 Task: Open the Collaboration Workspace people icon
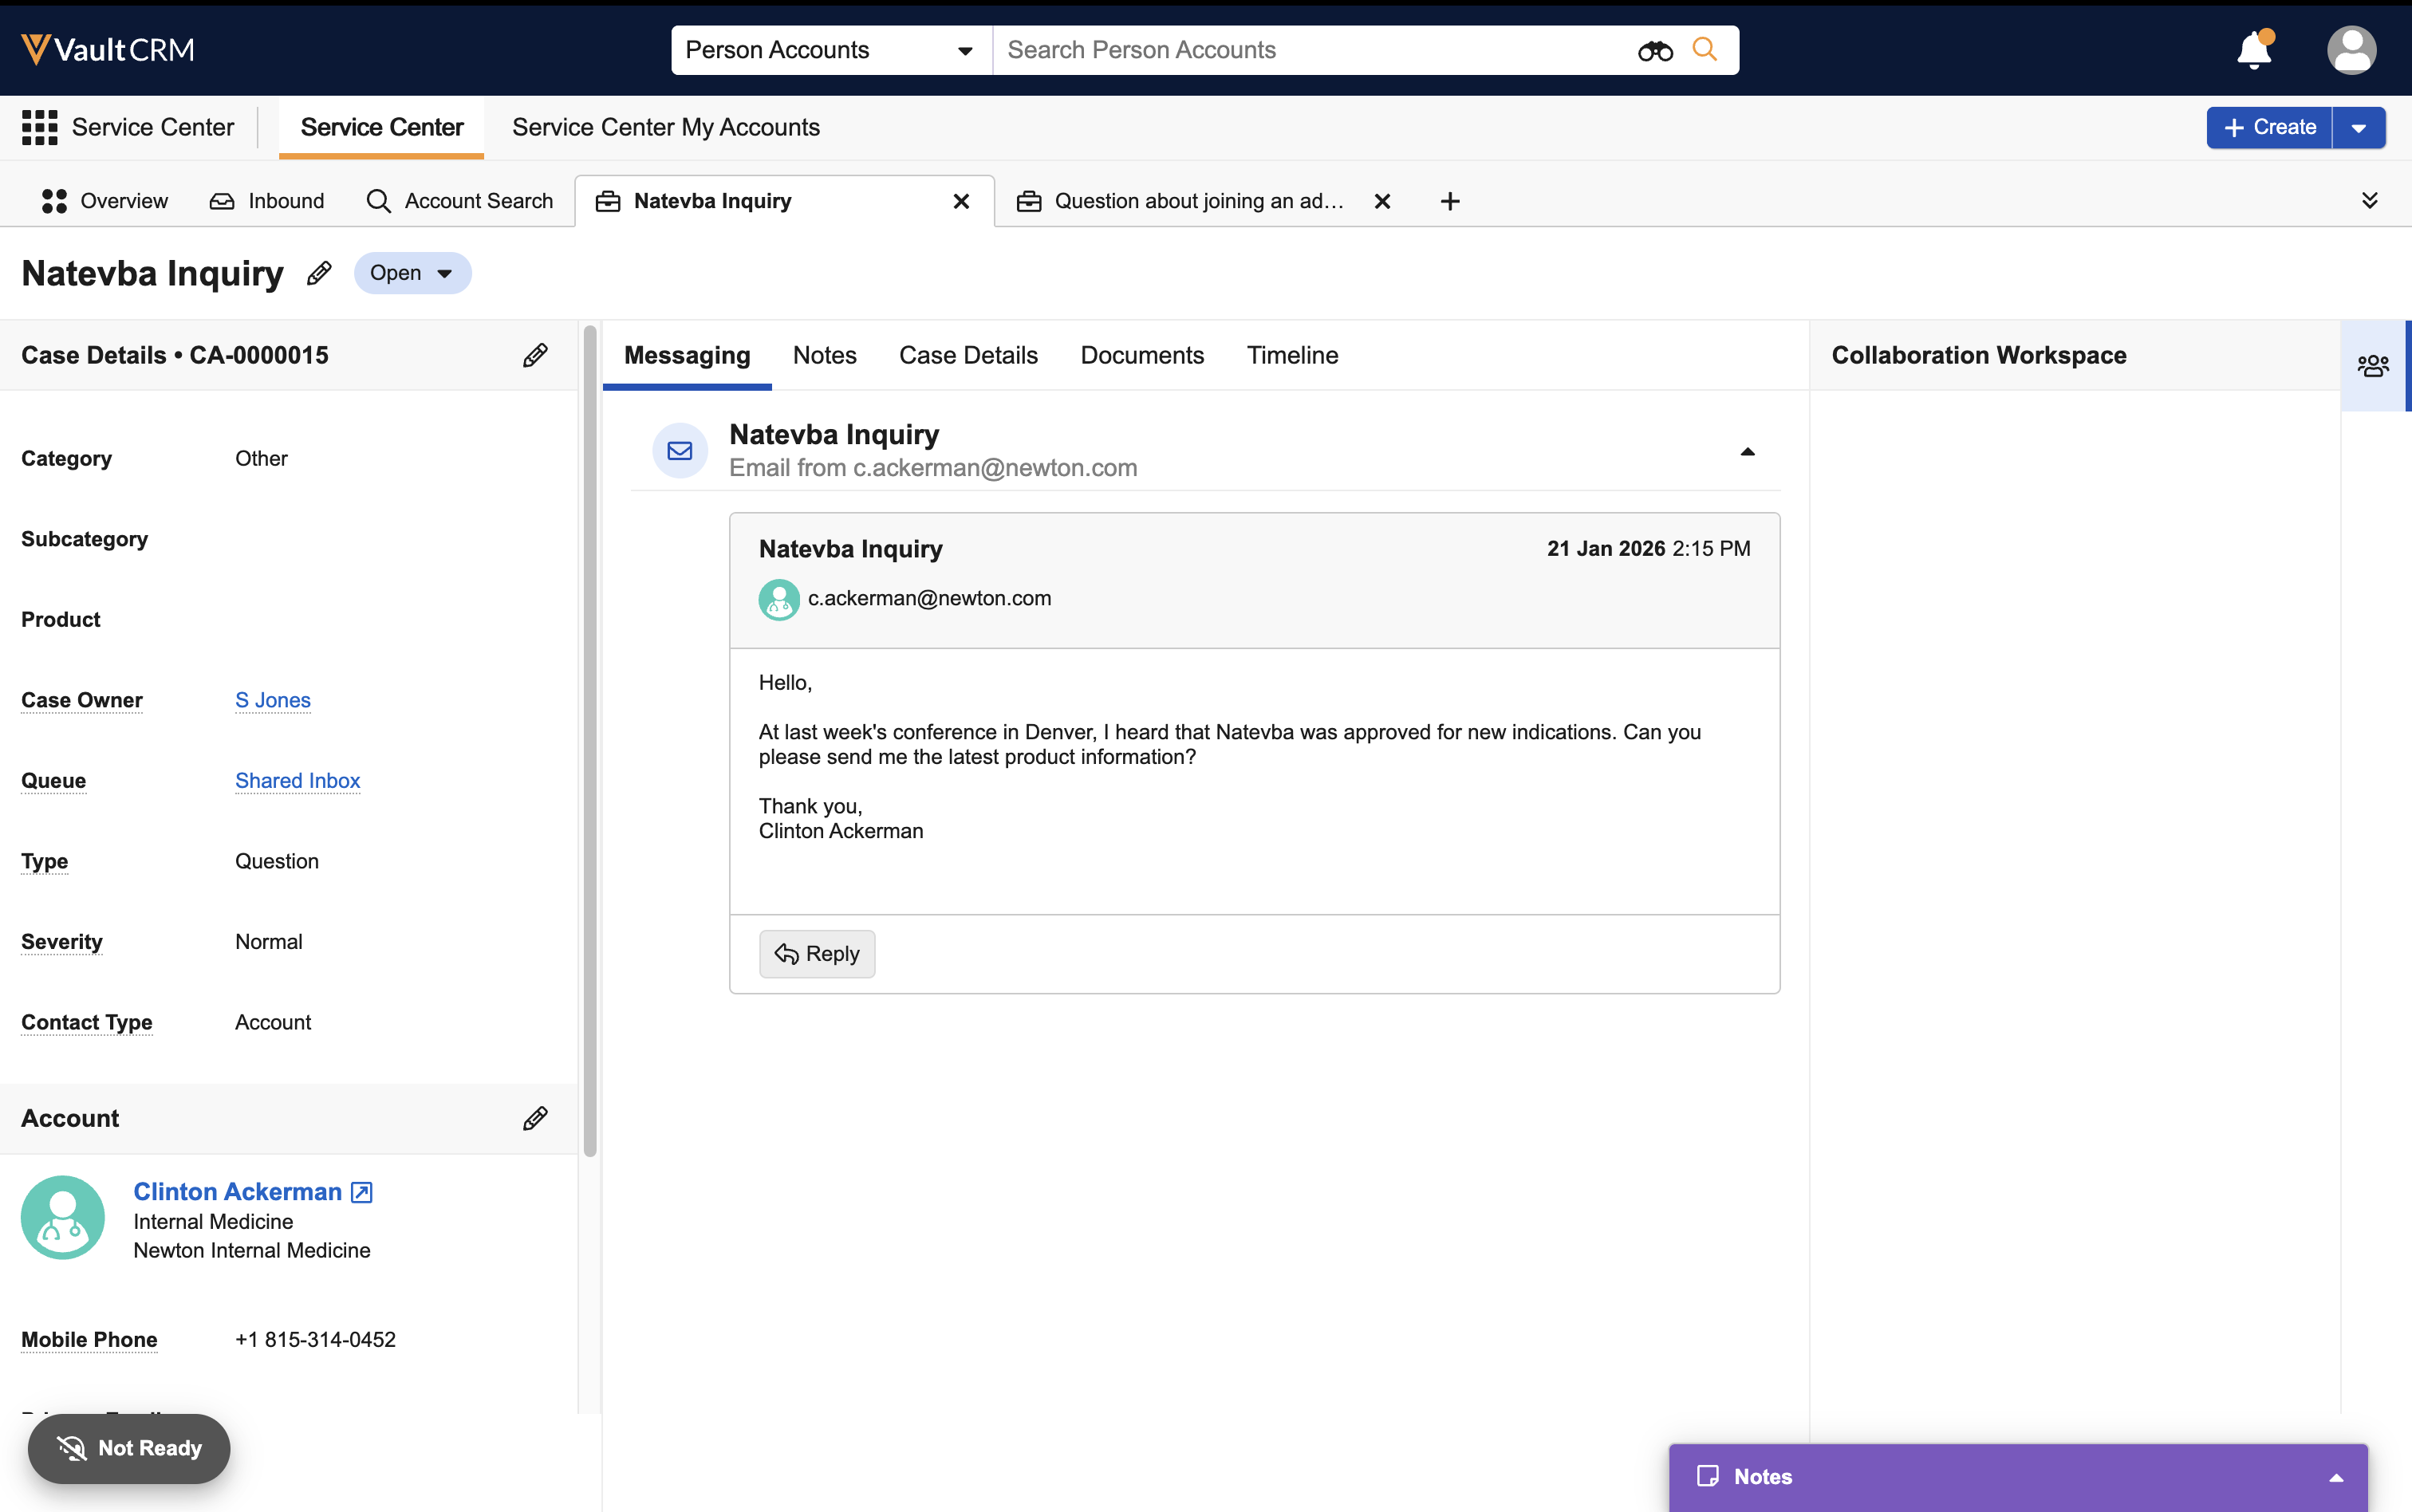2373,365
